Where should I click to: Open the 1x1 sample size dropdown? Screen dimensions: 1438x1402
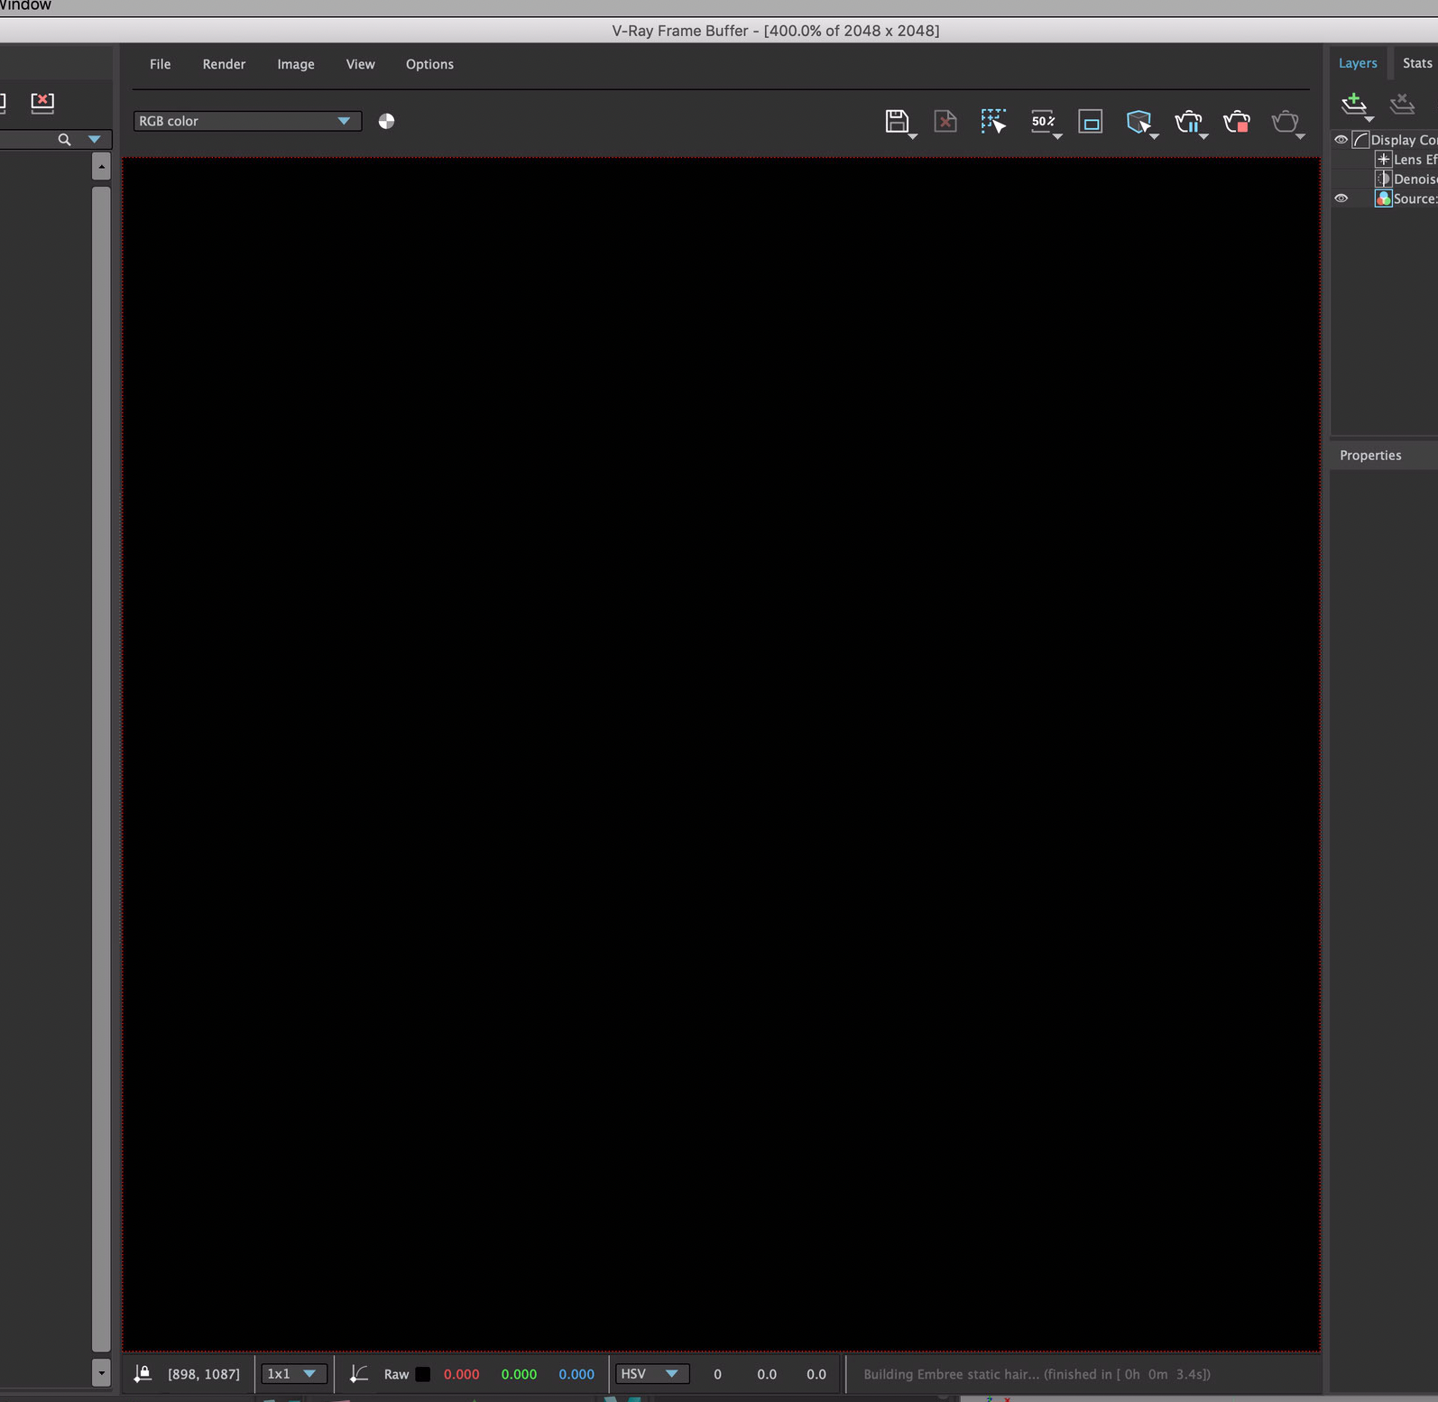[x=293, y=1374]
